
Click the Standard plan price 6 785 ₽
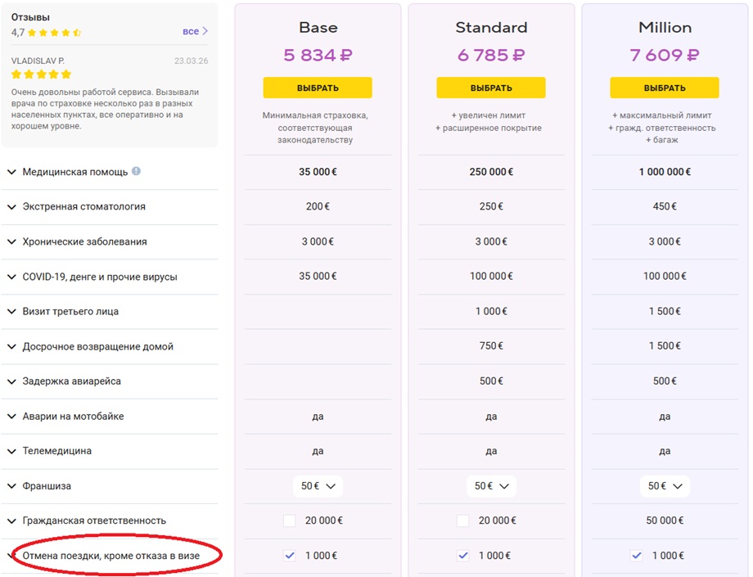[491, 55]
